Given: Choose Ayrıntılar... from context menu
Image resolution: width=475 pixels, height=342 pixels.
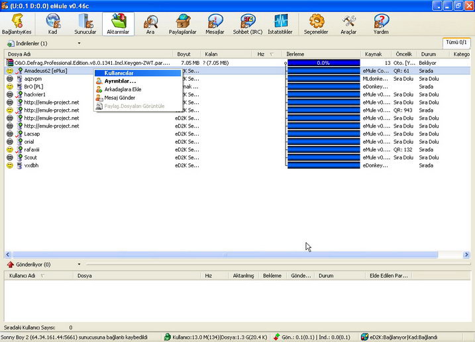Looking at the screenshot, I should point(138,81).
